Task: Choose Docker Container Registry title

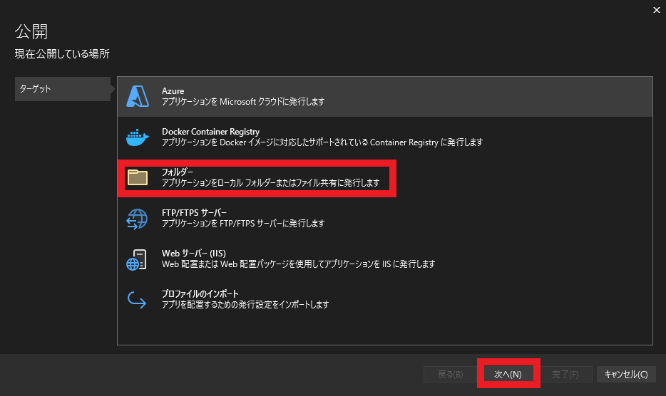Action: (210, 132)
